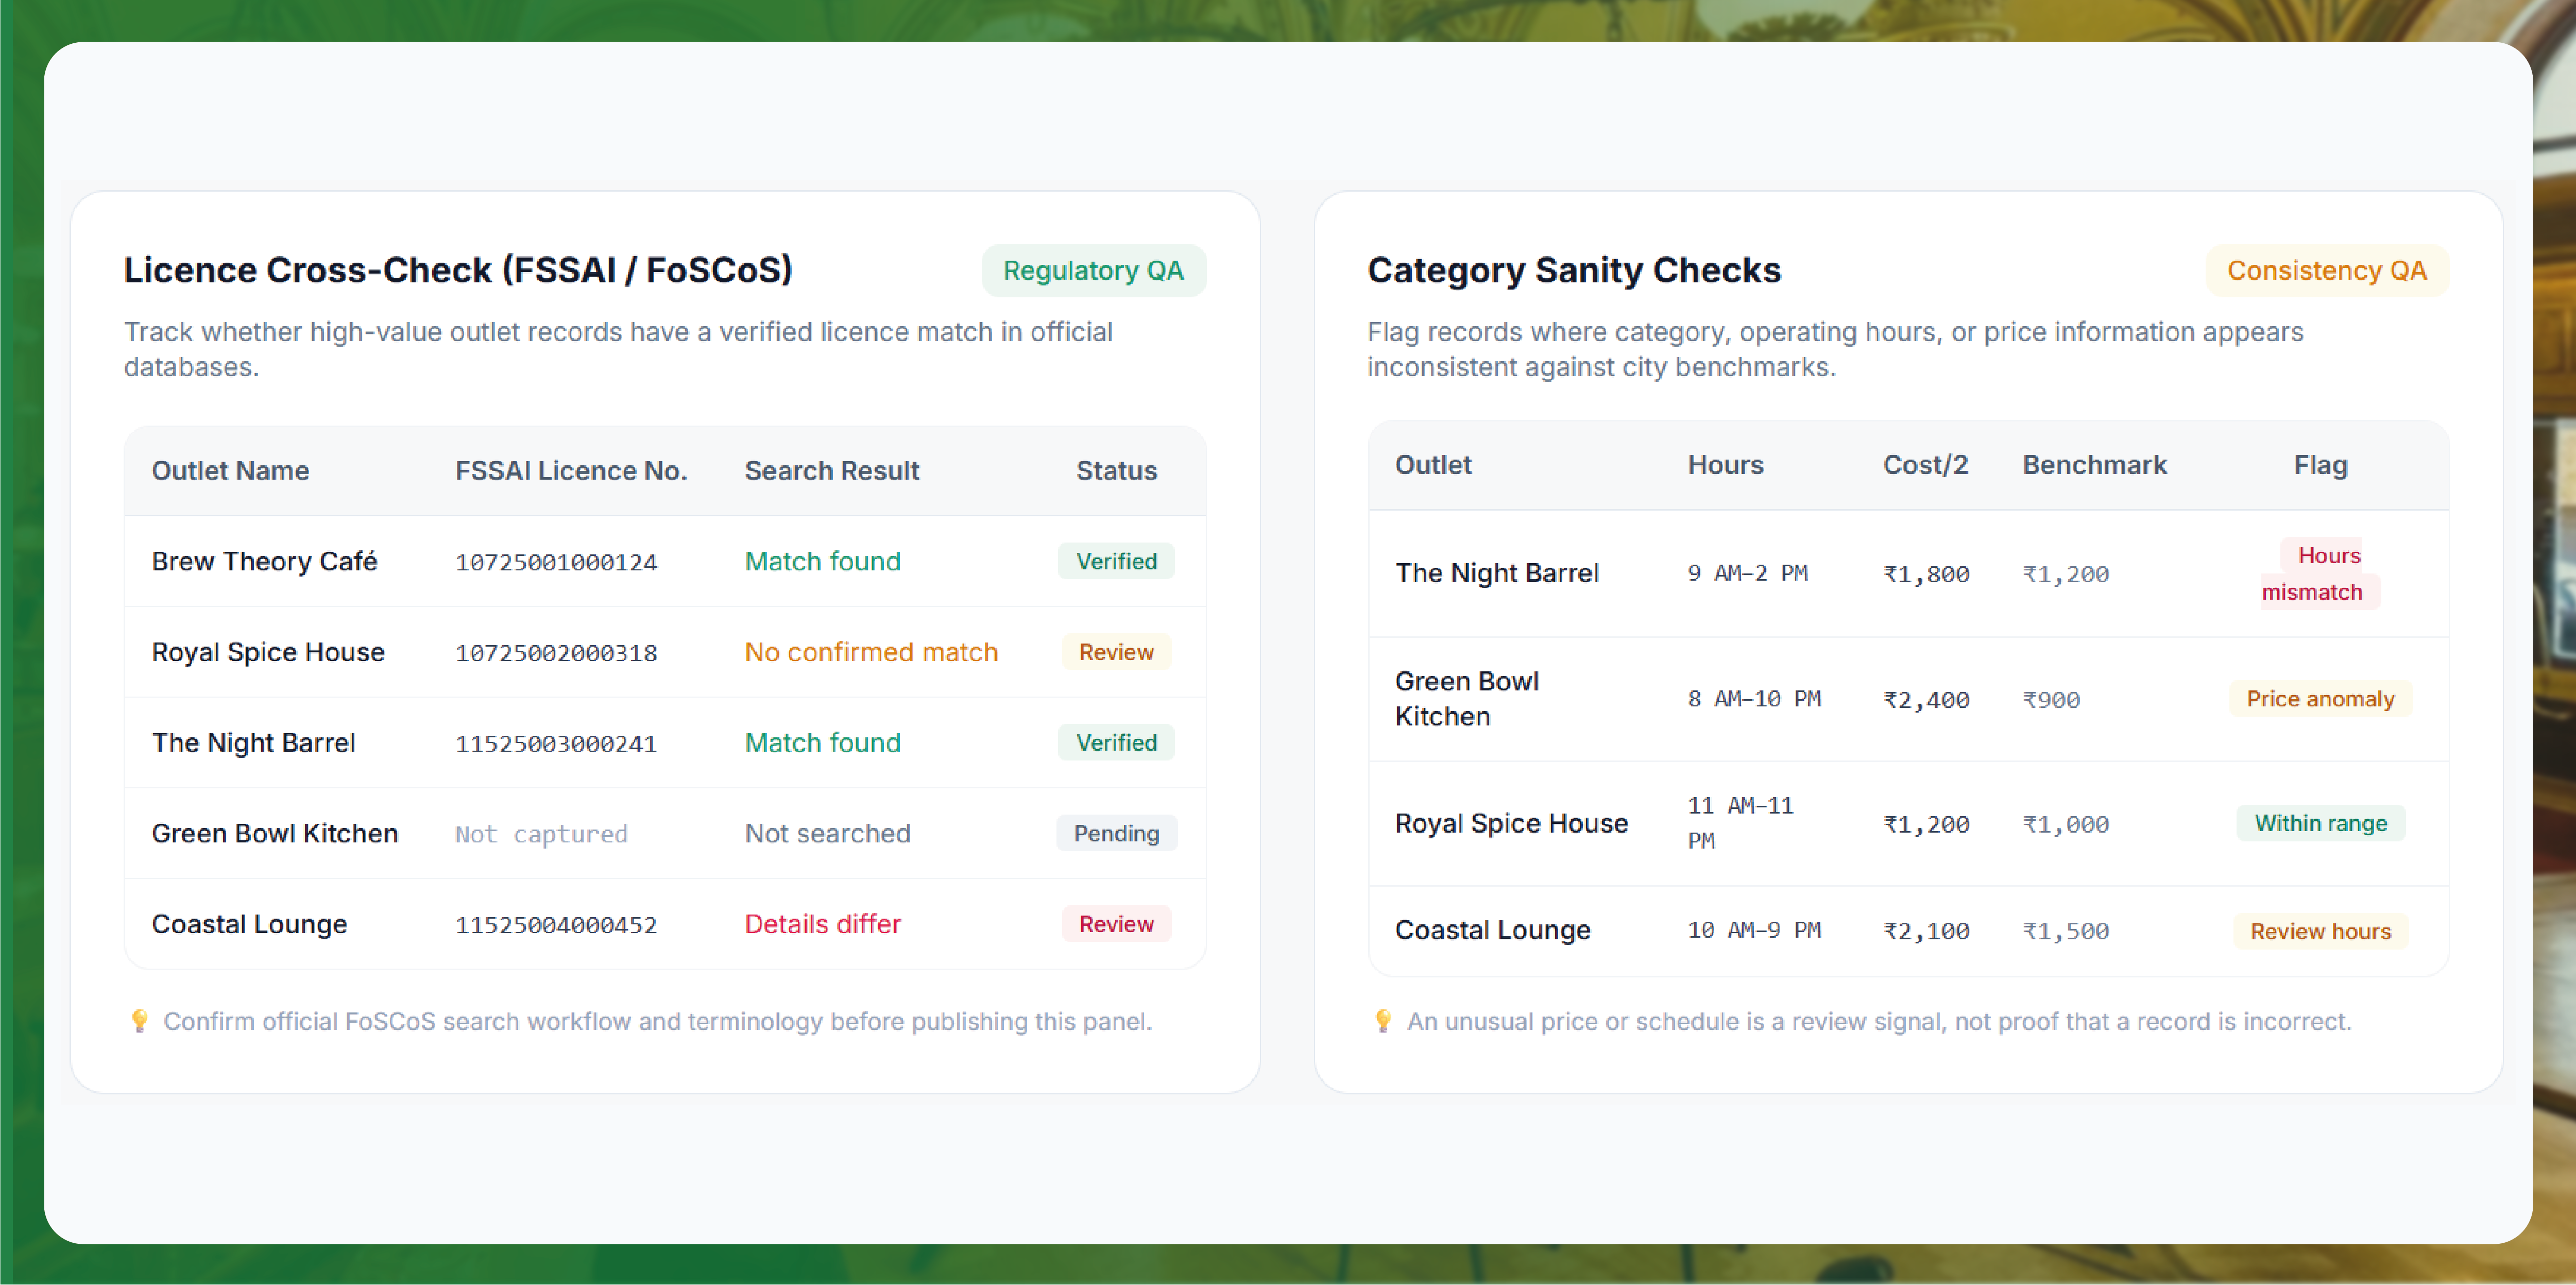Screen dimensions: 2576x1285
Task: Click the Review badge for Royal Spice House
Action: 1116,653
